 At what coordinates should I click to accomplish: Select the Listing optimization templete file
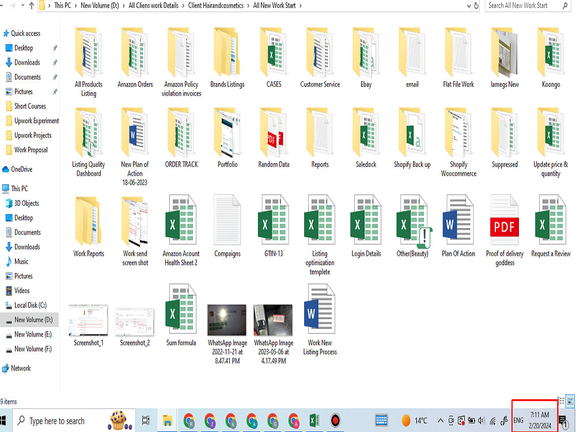point(320,235)
